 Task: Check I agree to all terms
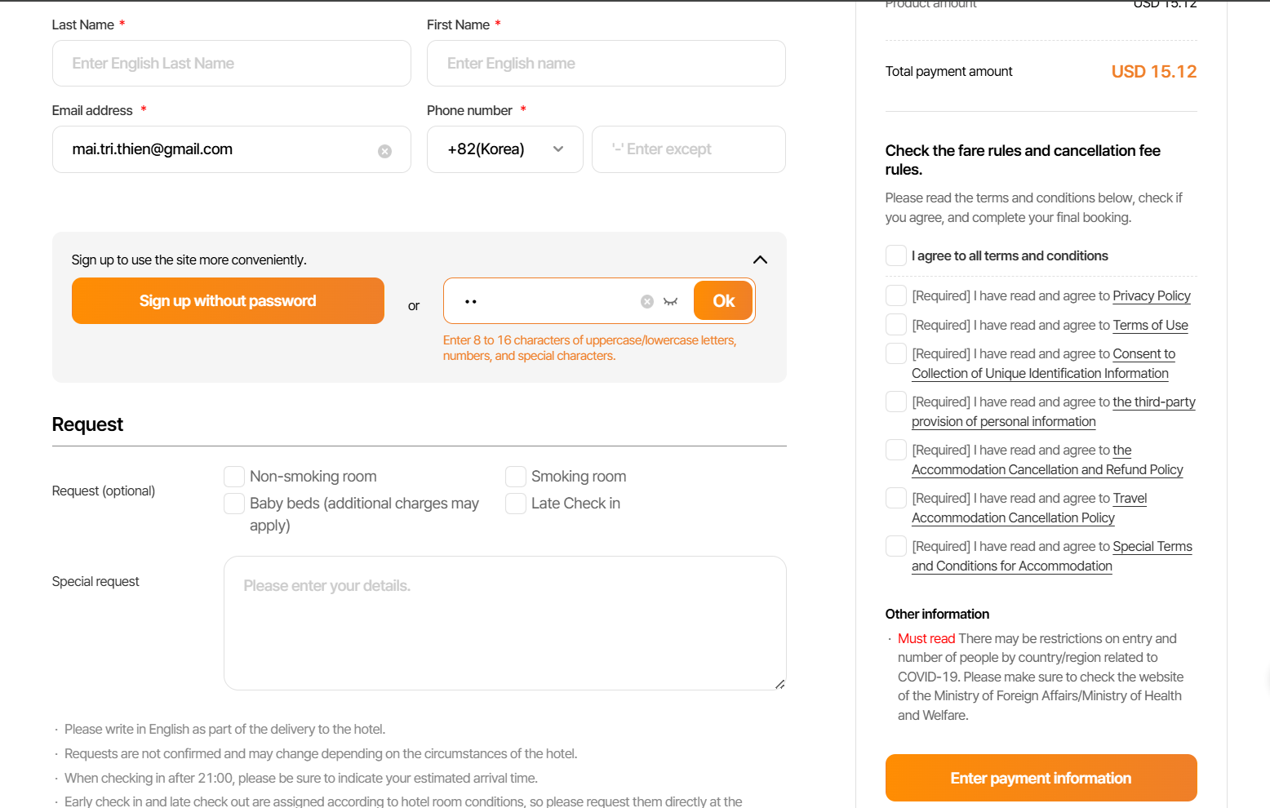(x=896, y=255)
